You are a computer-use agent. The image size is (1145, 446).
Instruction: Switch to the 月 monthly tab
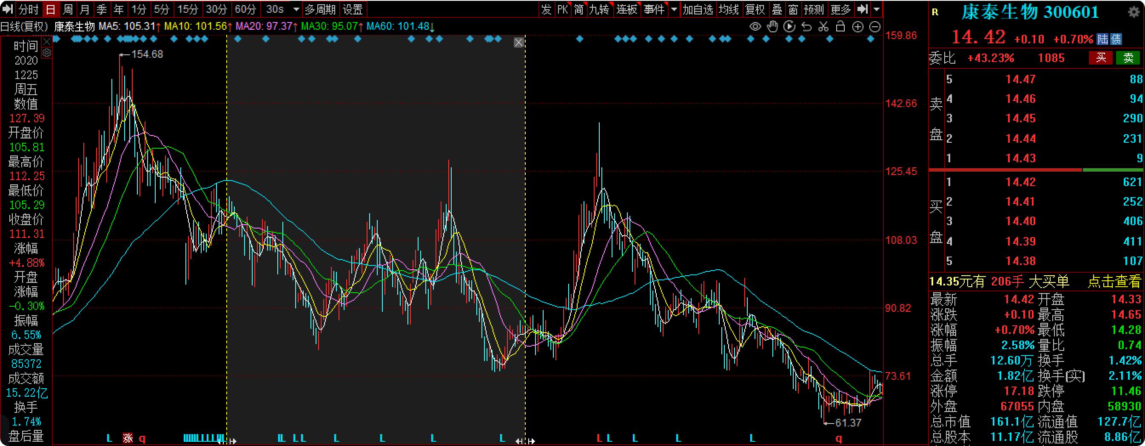pos(85,9)
